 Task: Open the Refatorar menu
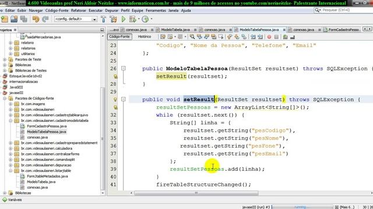(79, 10)
